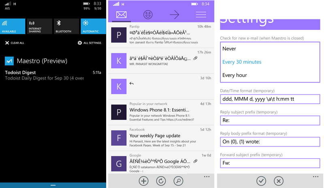The height and width of the screenshot is (188, 324).
Task: Search mail with the magnifier button
Action: [178, 181]
